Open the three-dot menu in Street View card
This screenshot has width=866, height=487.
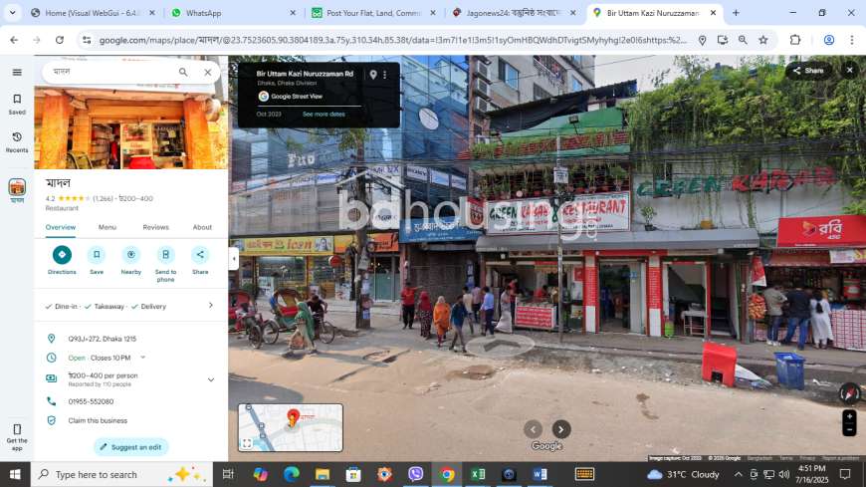click(x=385, y=75)
